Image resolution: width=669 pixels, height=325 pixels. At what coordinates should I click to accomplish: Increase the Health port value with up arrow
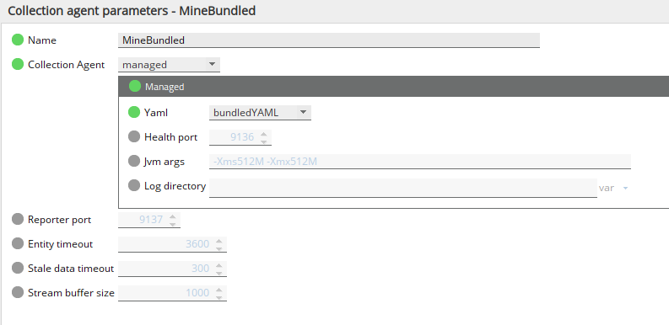pyautogui.click(x=264, y=134)
